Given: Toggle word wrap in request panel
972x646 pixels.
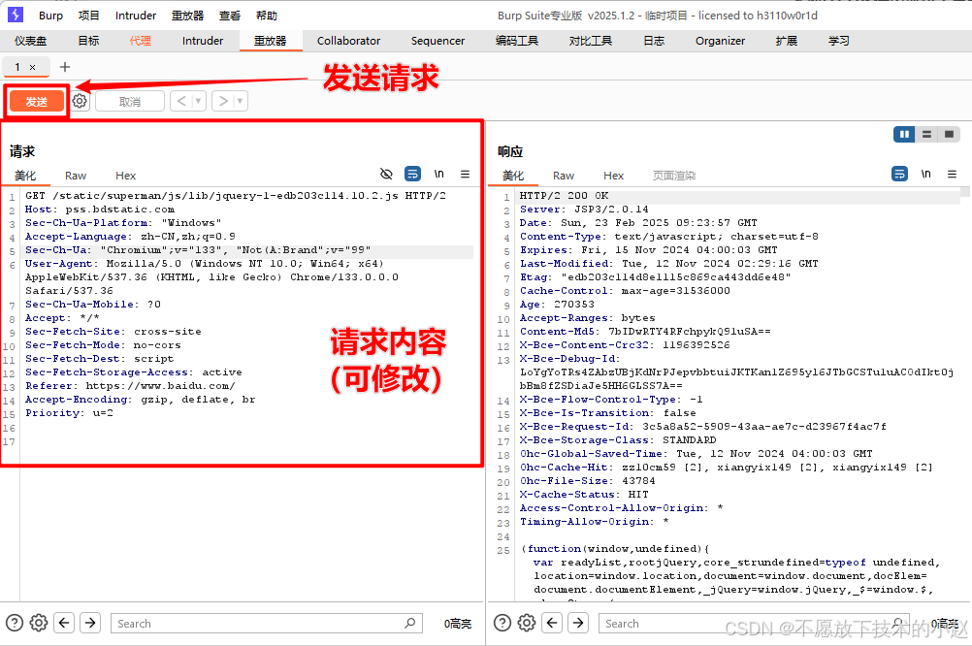Looking at the screenshot, I should pyautogui.click(x=412, y=175).
